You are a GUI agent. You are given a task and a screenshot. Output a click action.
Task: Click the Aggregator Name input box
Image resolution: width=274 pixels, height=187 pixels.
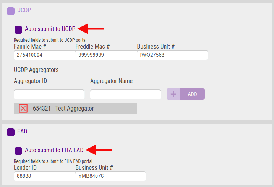(x=125, y=94)
